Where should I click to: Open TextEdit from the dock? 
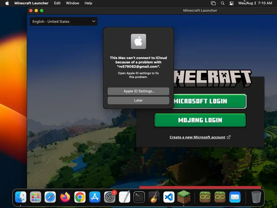[x=124, y=197]
